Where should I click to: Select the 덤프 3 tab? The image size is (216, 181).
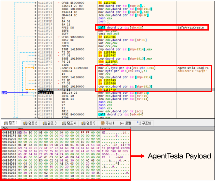pos(50,123)
